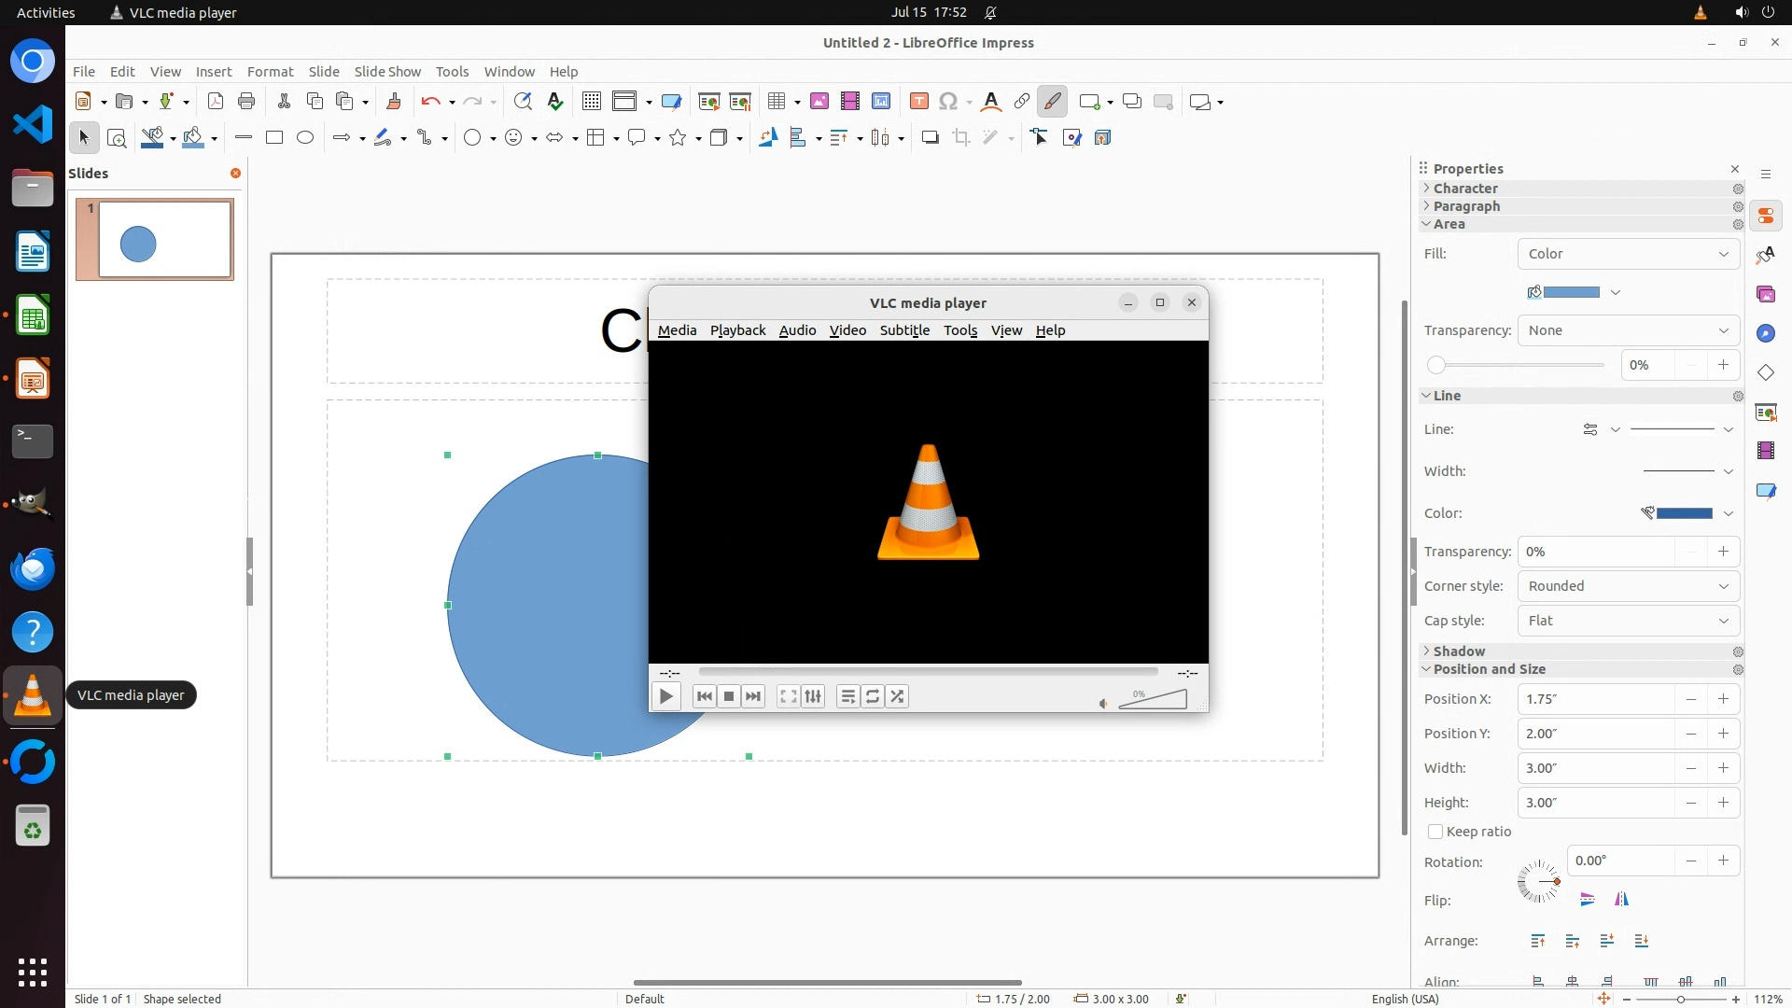Click the Insert Text Box icon
The image size is (1792, 1008).
pyautogui.click(x=918, y=102)
